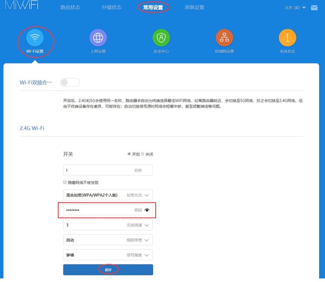Viewport: 325px width, 282px height.
Task: Switch to the 高级设置 tab
Action: 194,8
